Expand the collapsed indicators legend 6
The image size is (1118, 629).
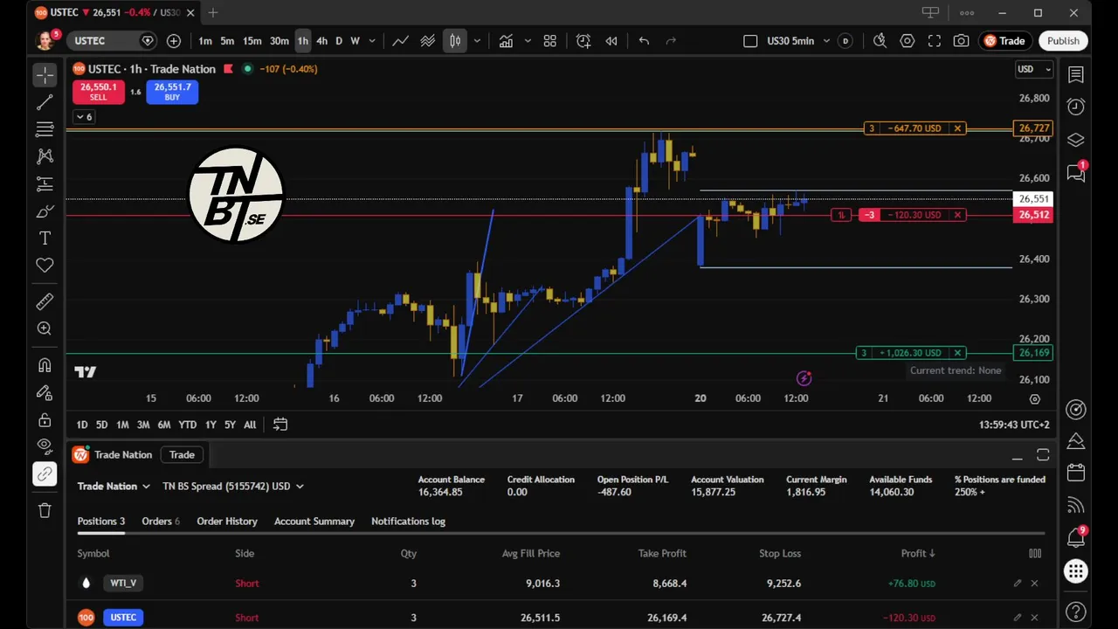point(84,117)
